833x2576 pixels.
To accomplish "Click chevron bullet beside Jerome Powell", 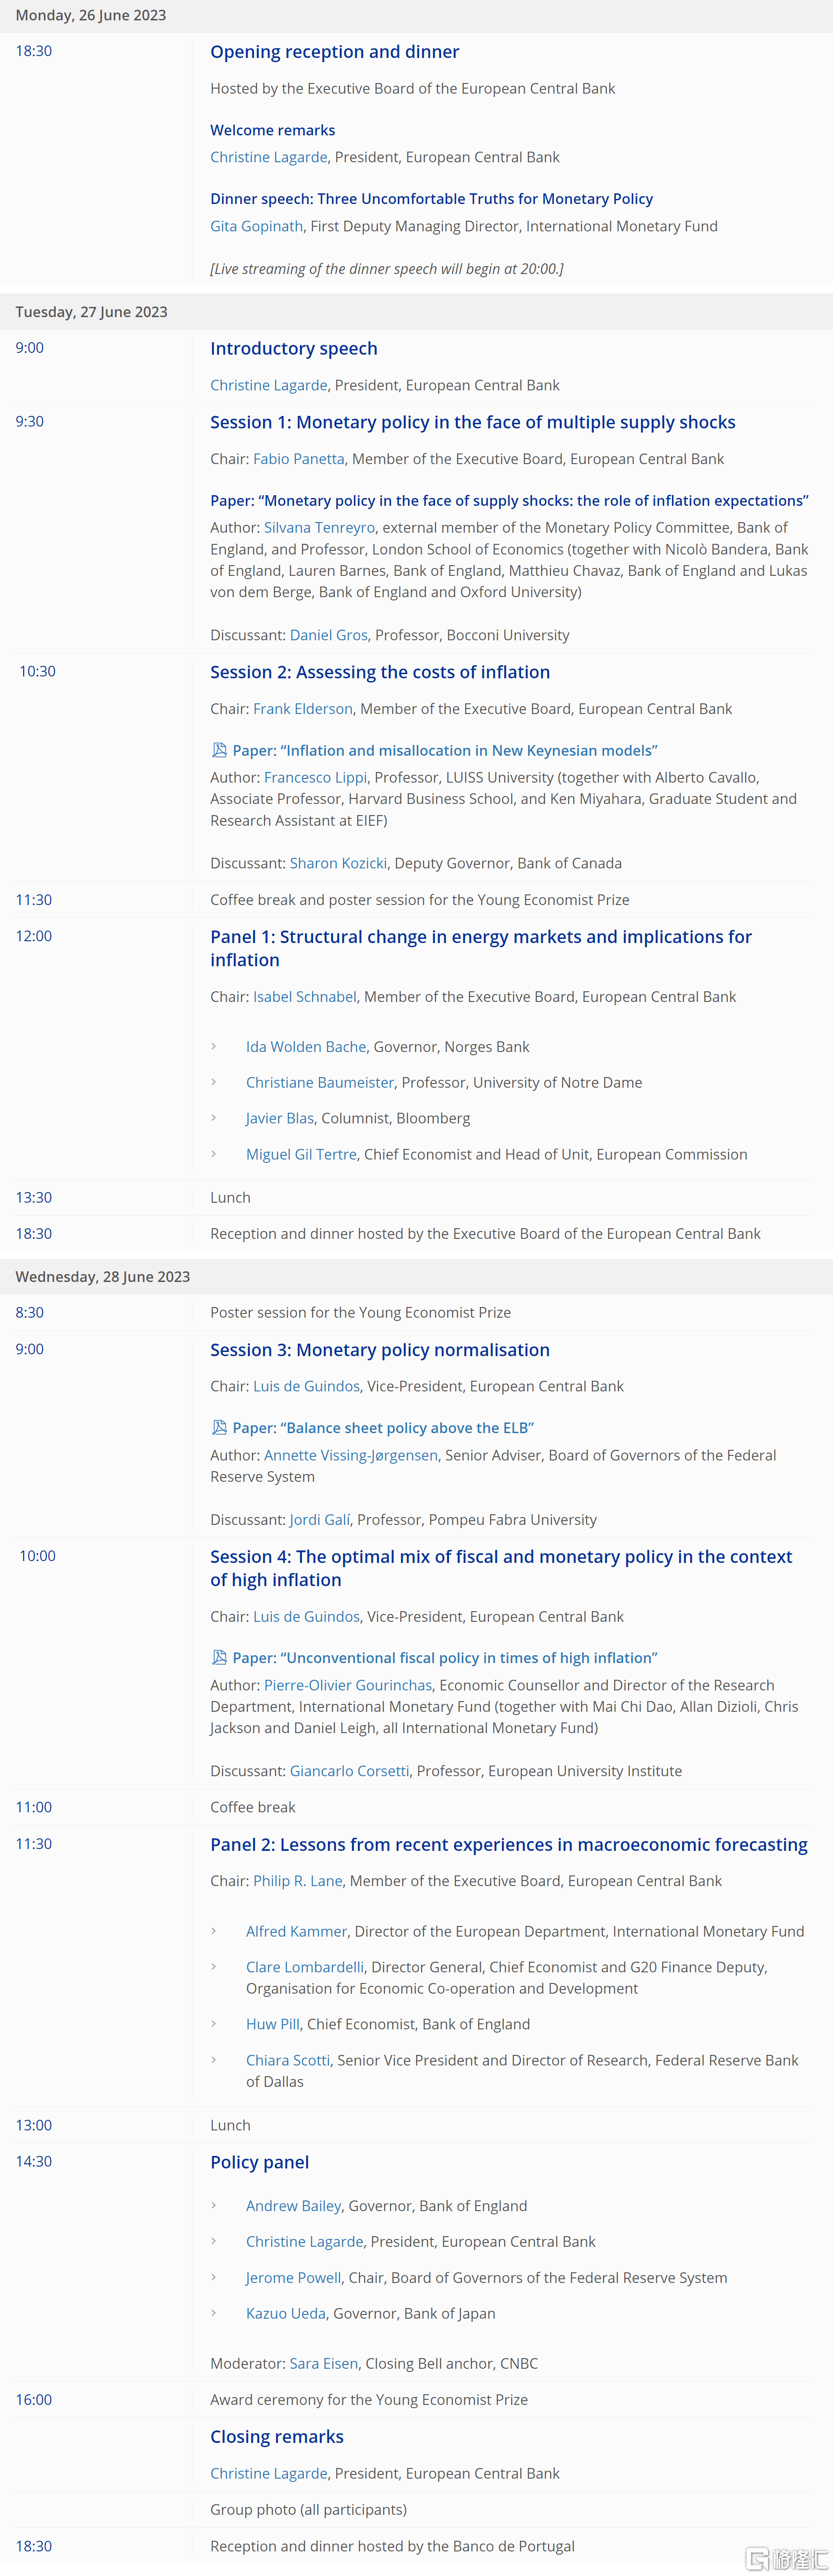I will pyautogui.click(x=214, y=2277).
